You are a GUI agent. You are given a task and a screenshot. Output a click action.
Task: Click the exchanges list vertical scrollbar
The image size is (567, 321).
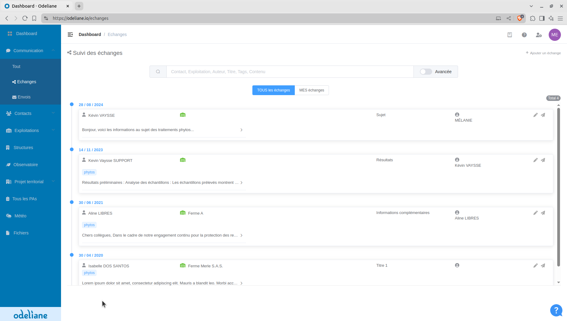558,187
